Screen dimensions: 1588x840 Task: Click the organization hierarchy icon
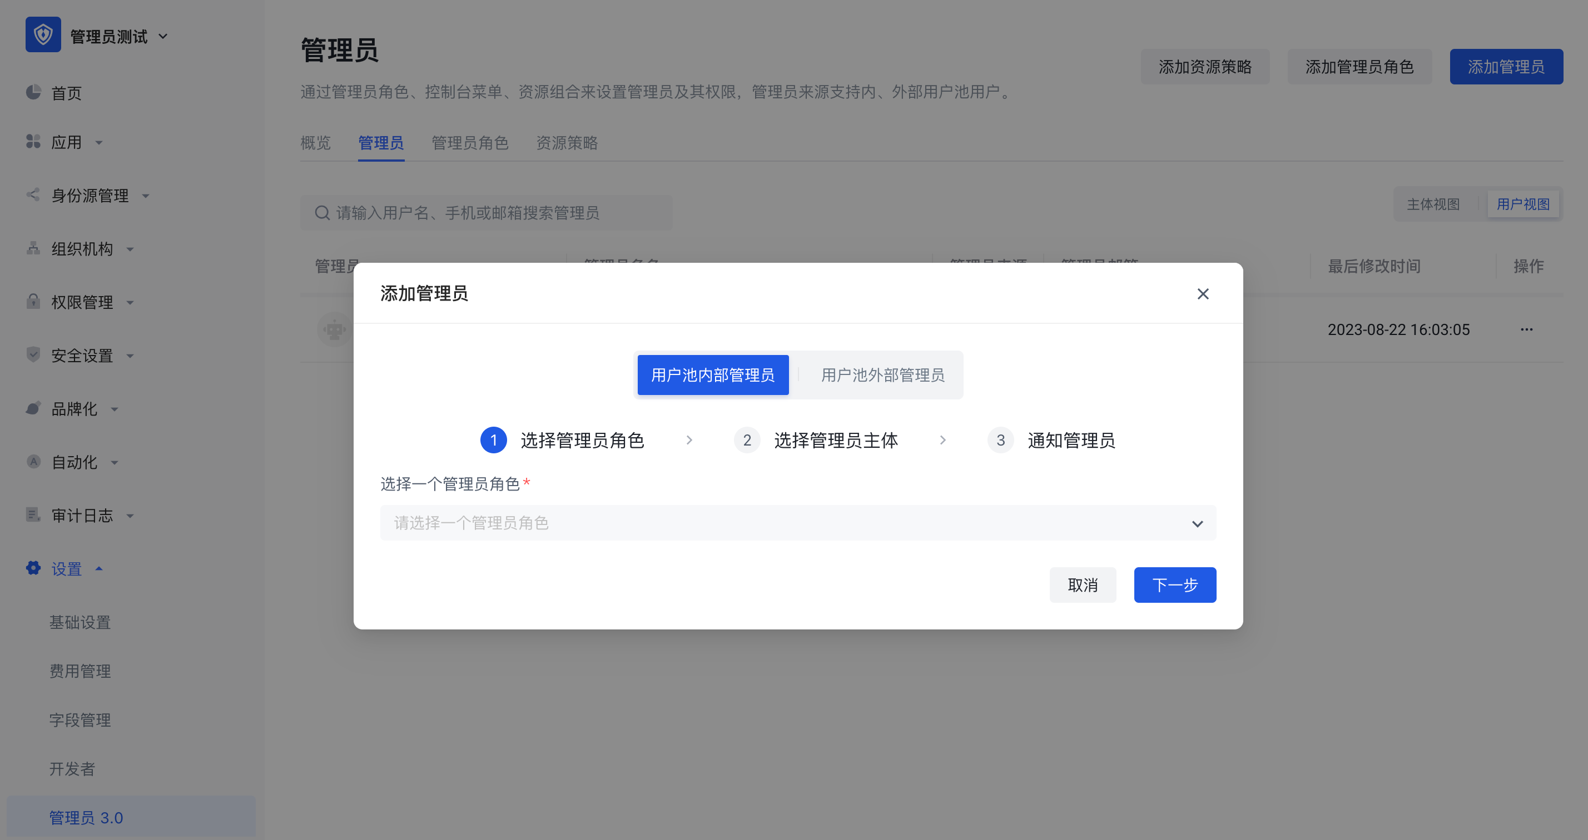[33, 248]
